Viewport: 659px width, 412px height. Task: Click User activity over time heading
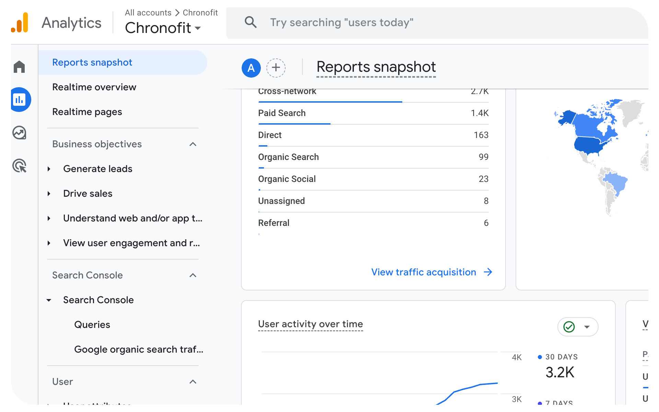311,324
